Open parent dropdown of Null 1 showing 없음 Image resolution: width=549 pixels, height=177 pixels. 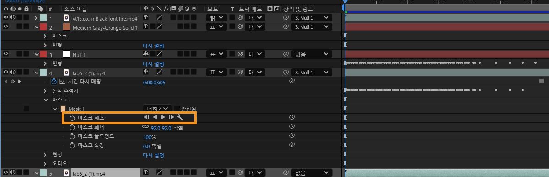coord(312,54)
